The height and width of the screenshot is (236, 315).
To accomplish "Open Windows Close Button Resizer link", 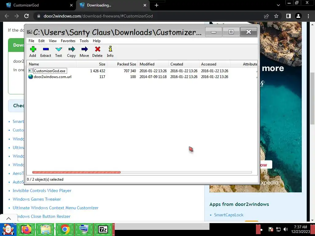I will (43, 217).
